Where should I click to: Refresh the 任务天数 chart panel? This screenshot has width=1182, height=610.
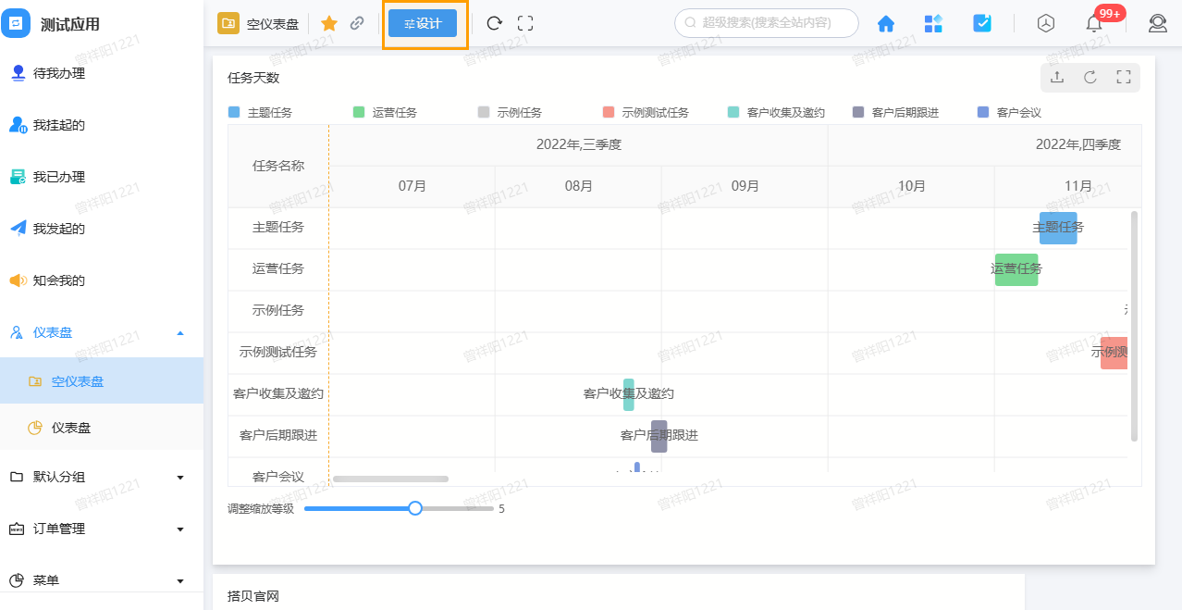[x=1090, y=78]
